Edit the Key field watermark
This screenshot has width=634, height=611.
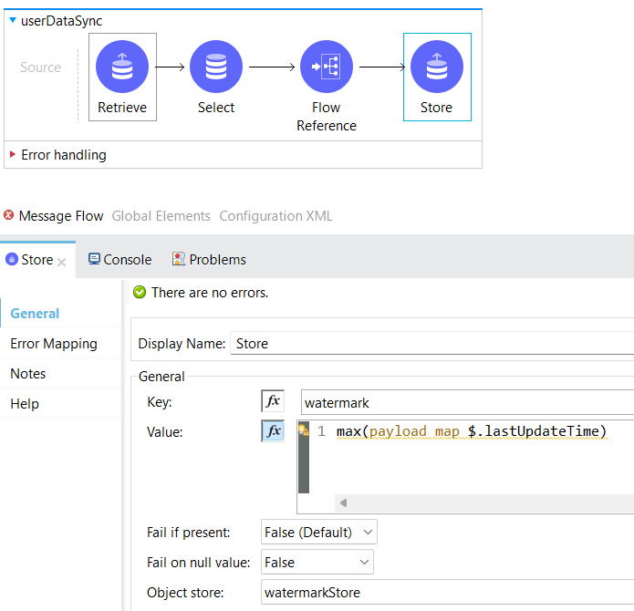[x=467, y=402]
